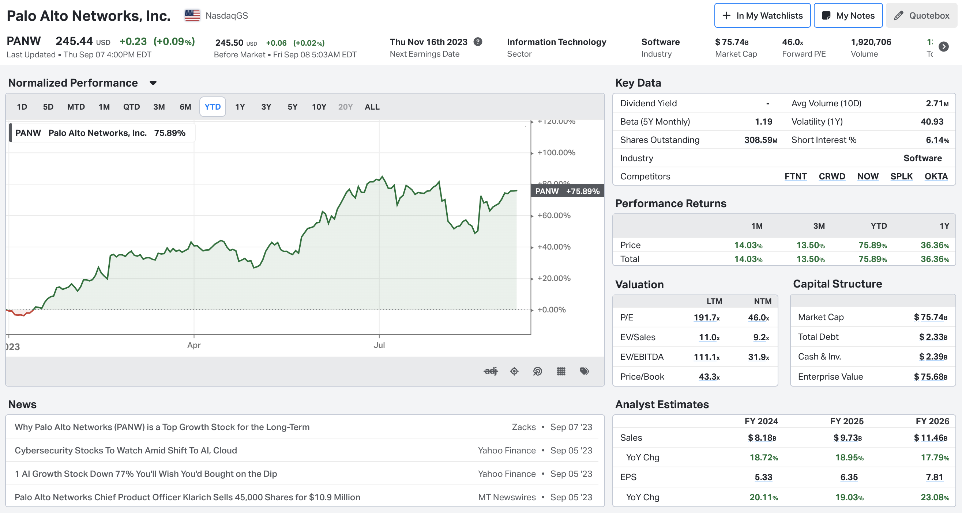
Task: Open competitor SPLK link
Action: pyautogui.click(x=902, y=176)
